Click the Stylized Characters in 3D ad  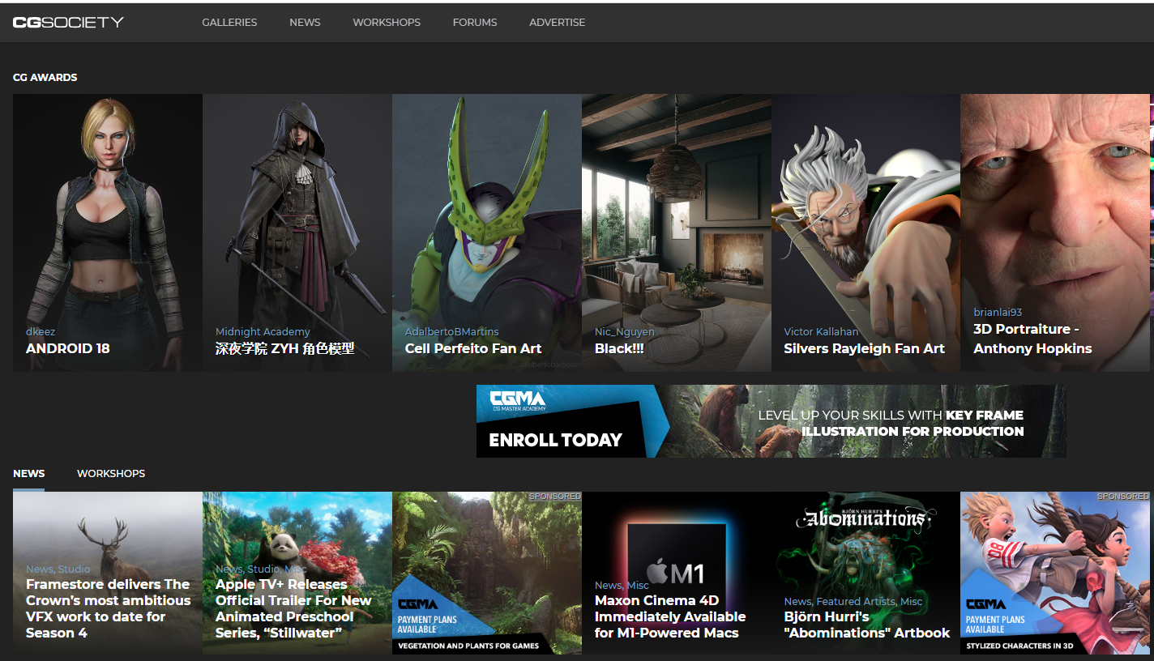pos(1054,572)
